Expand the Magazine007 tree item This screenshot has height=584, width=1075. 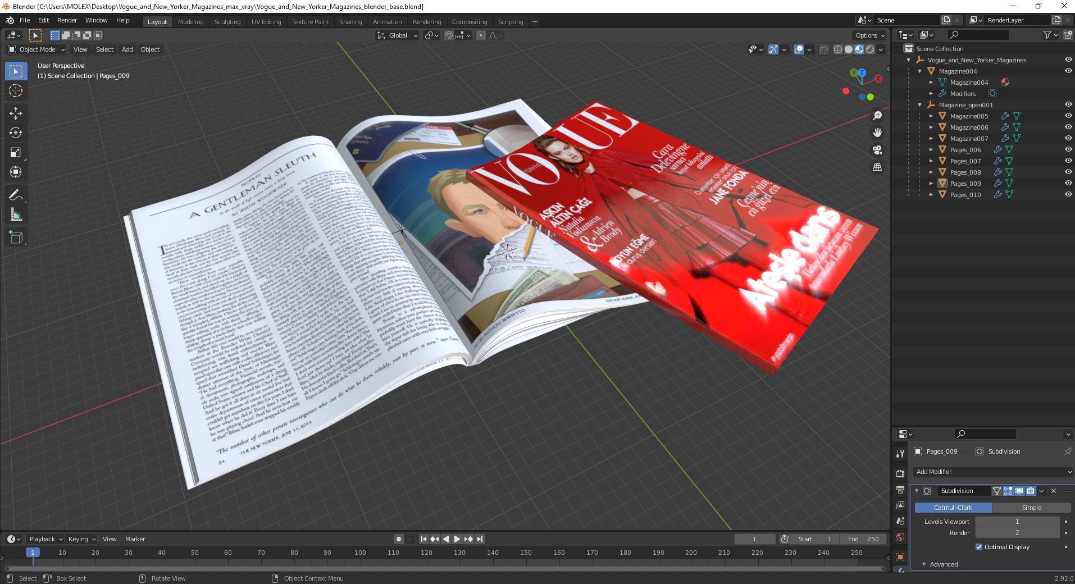(931, 138)
